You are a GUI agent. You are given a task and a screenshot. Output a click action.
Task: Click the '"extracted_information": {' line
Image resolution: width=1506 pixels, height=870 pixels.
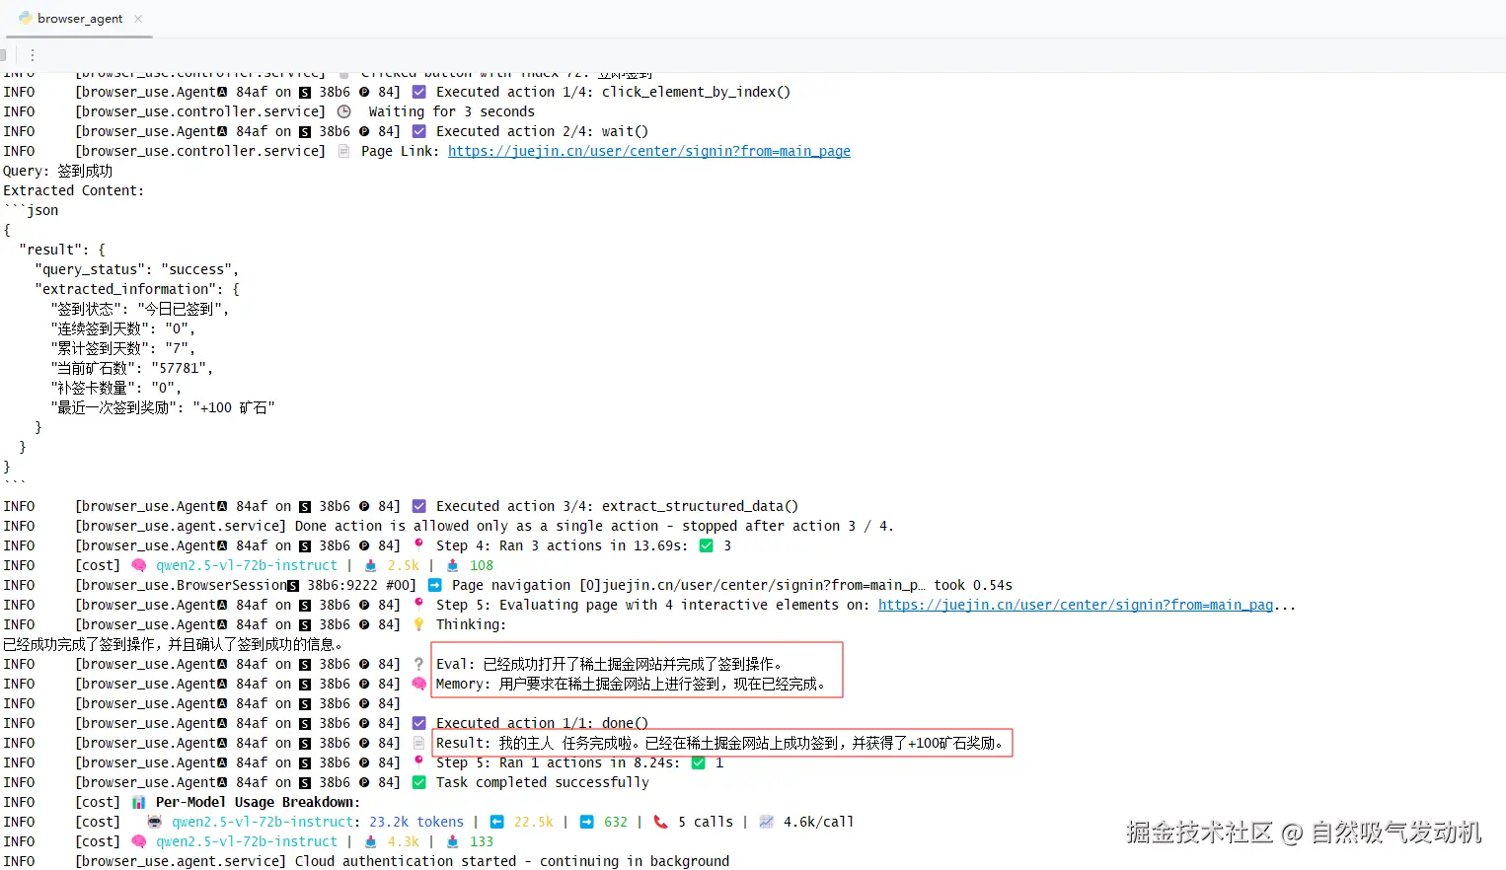[136, 289]
